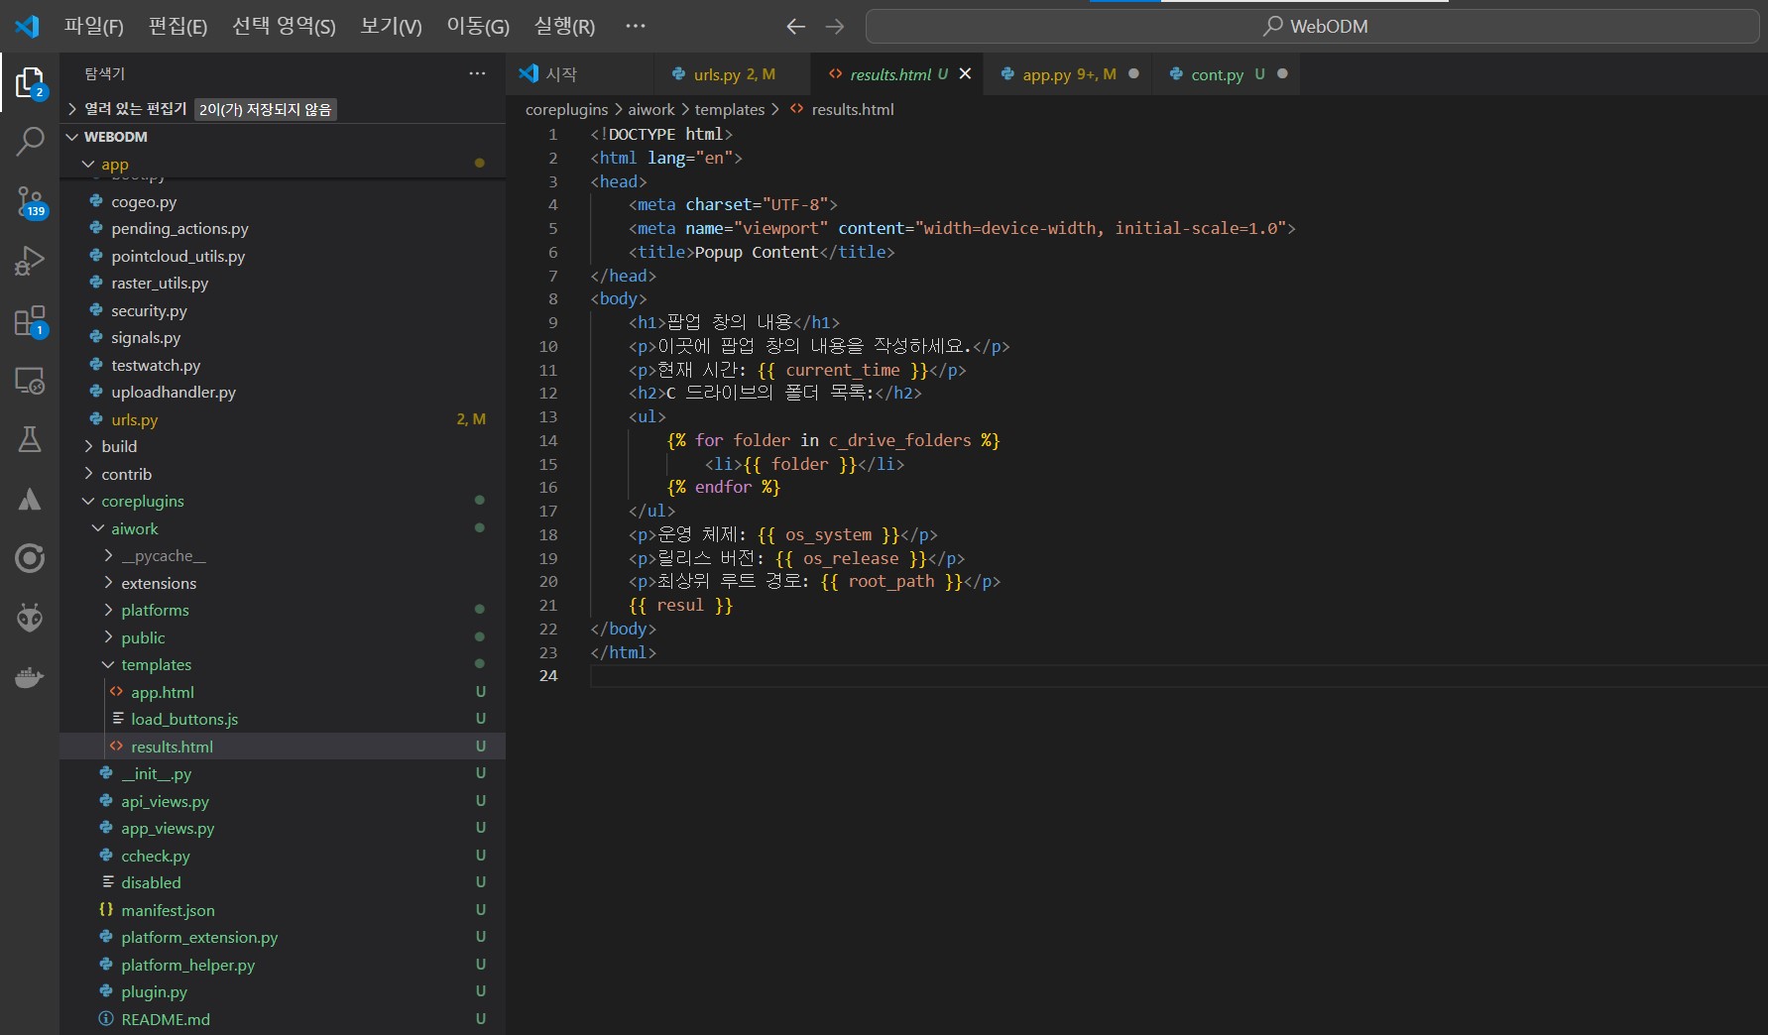Open README.md from the explorer
The height and width of the screenshot is (1035, 1768).
coord(166,1019)
